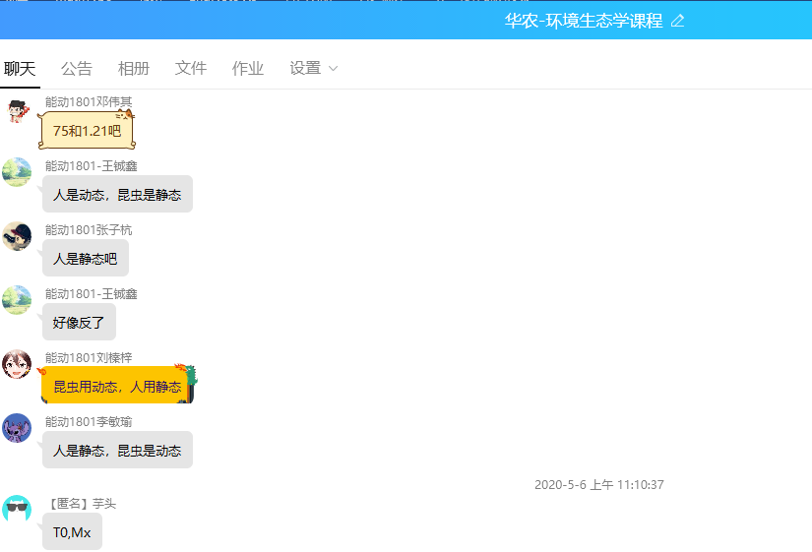
Task: Open the 作业 tab
Action: [x=248, y=68]
